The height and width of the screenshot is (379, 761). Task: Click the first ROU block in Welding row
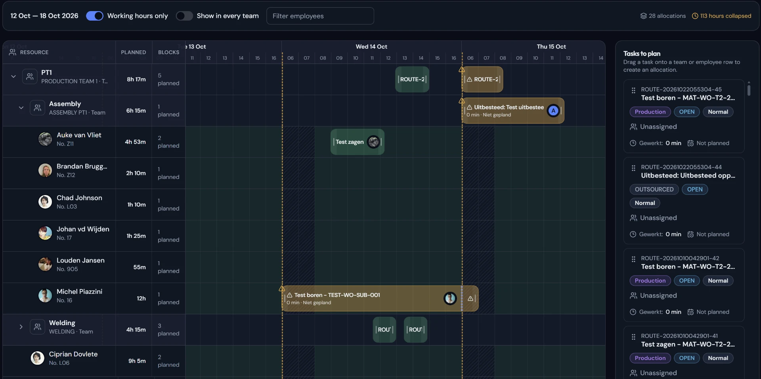coord(384,330)
